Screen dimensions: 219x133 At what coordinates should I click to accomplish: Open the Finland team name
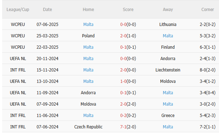click(x=168, y=47)
